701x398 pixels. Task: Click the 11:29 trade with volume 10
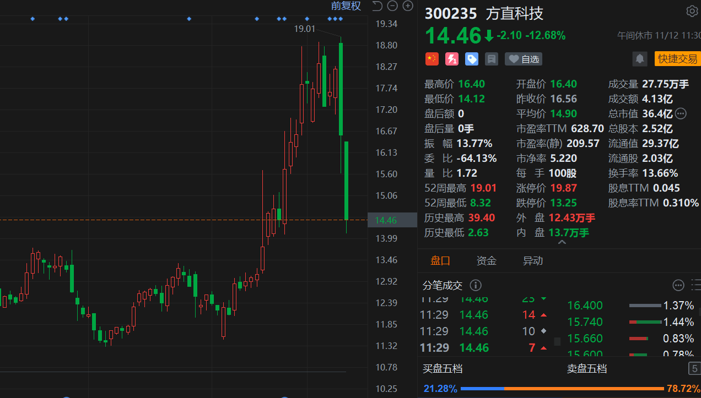tap(484, 331)
